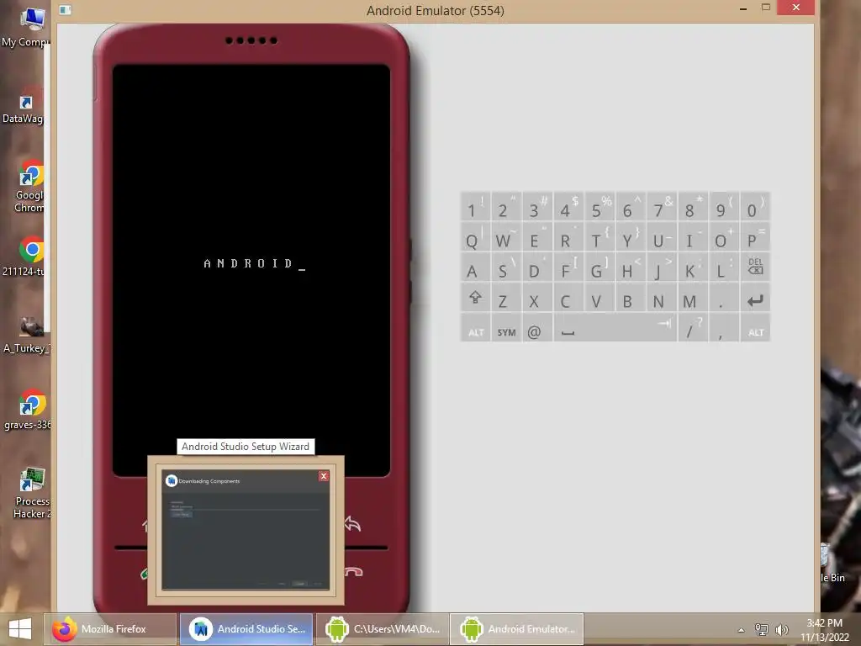Select Android Emulator taskbar item
Screen dimensions: 861x646
pos(517,629)
